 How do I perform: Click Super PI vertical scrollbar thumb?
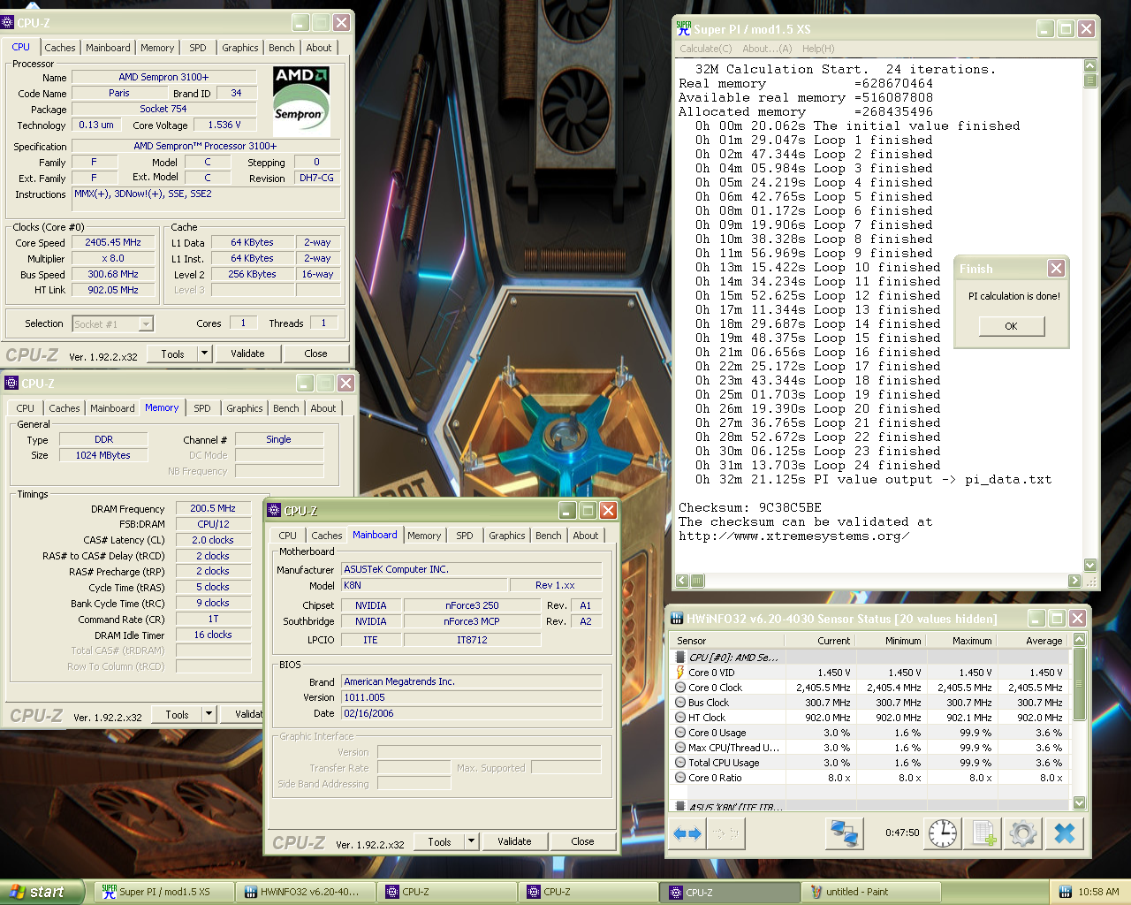coord(1090,80)
